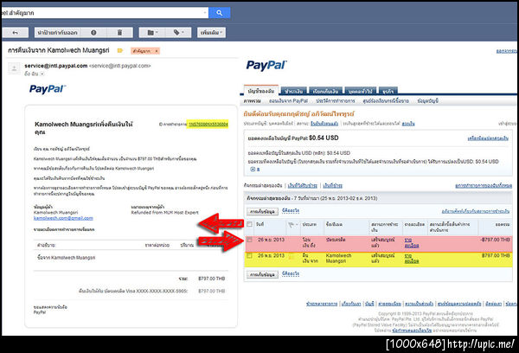Screen dimensions: 519x353
Task: Open the search options arrow in the search box
Action: 205,13
